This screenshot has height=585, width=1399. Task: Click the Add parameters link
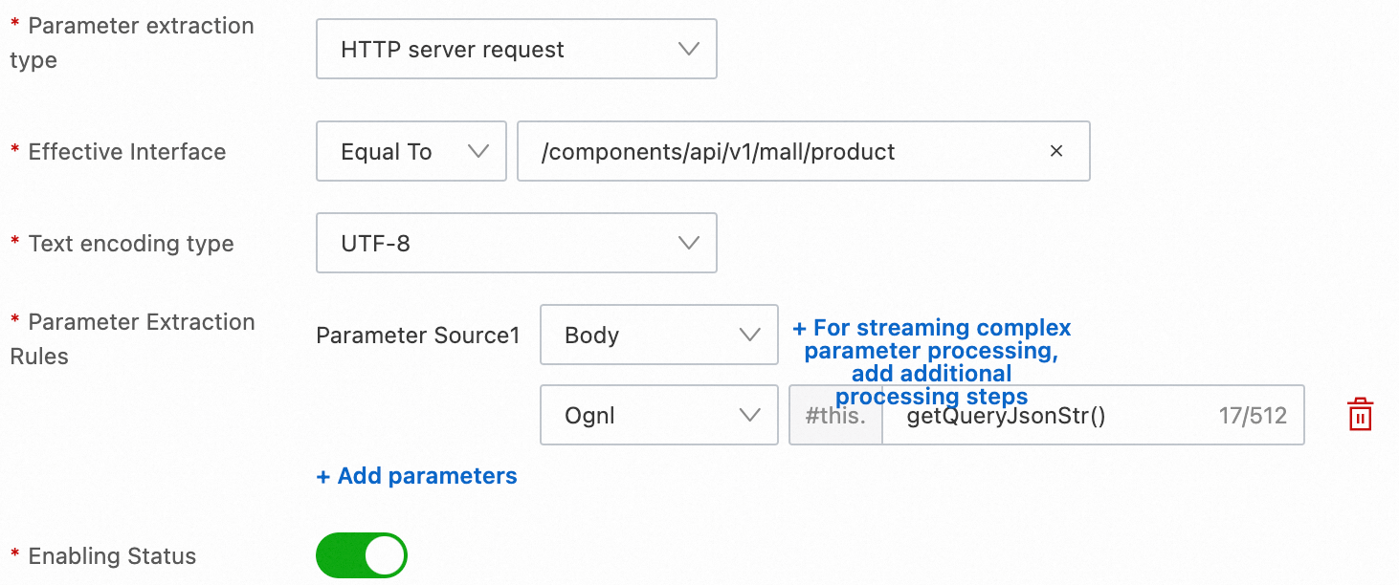[417, 476]
